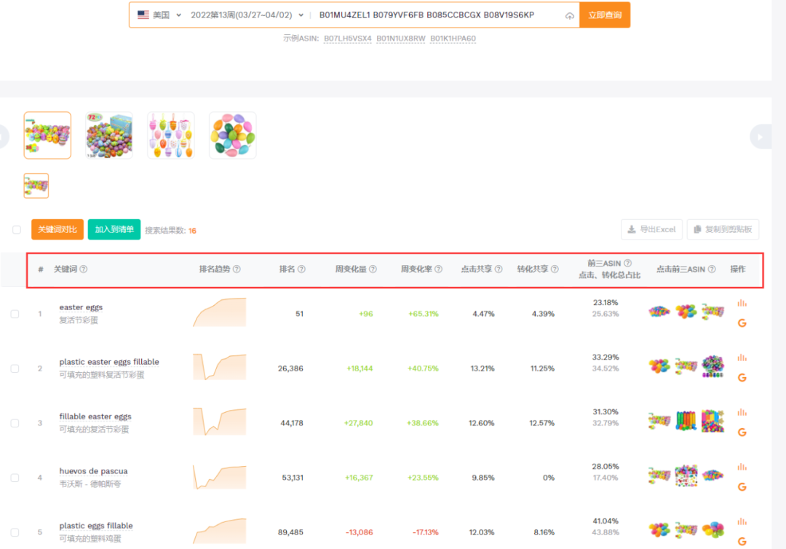The width and height of the screenshot is (786, 549).
Task: Click the 关键词对比 compare button
Action: 57,228
